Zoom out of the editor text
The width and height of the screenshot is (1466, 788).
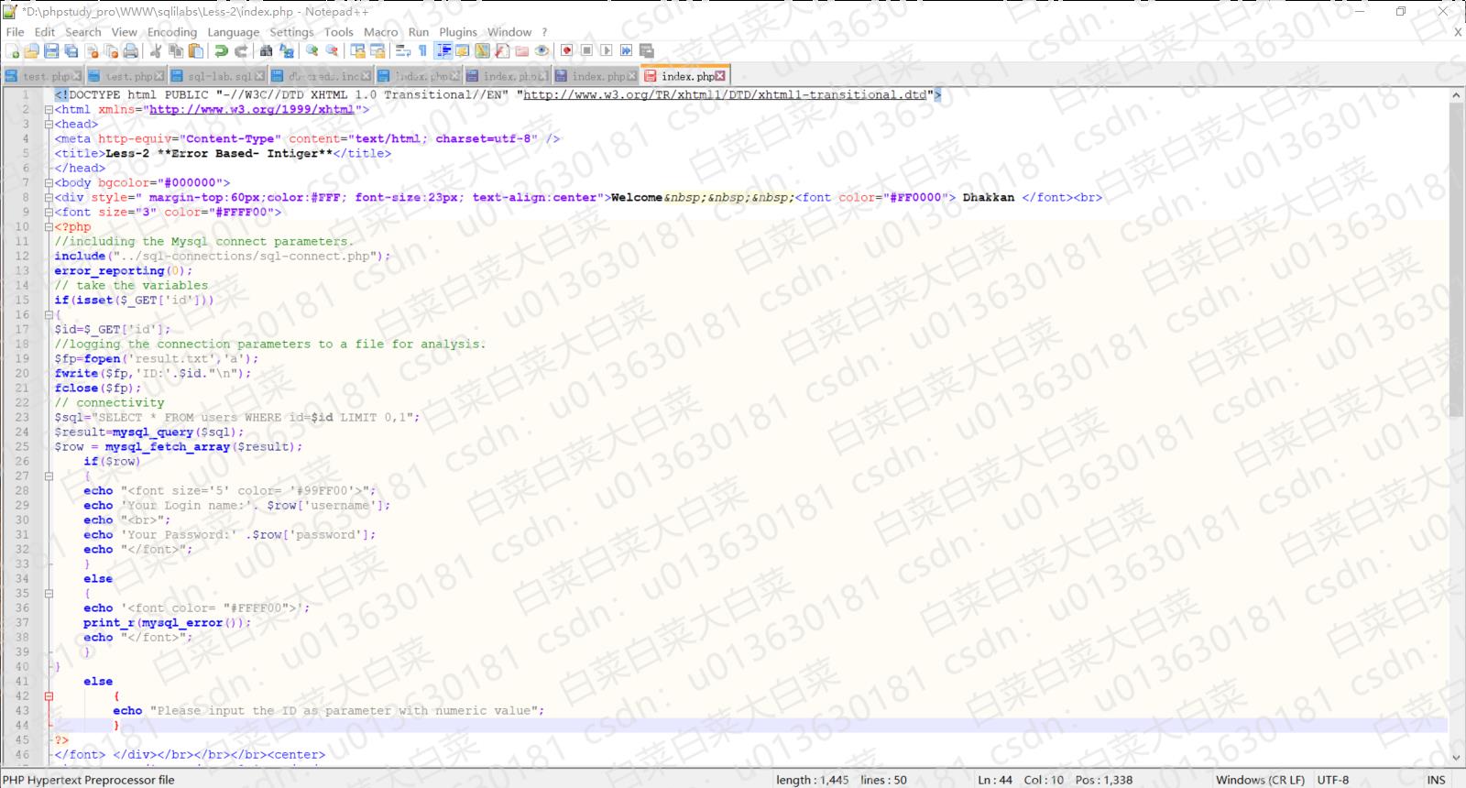(332, 50)
